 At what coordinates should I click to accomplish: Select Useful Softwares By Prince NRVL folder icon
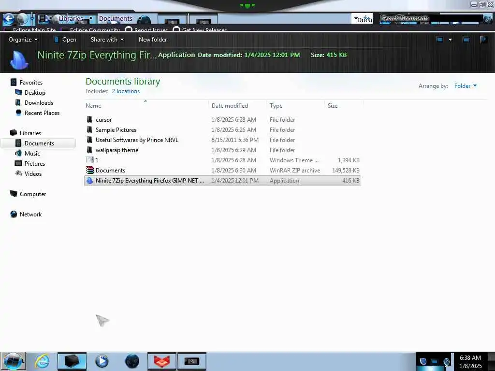(x=89, y=140)
